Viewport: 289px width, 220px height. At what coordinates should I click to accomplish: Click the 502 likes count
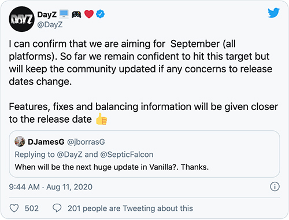tap(32, 208)
